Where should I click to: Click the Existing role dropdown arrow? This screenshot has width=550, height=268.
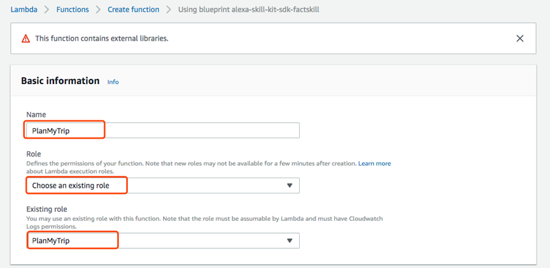(290, 241)
